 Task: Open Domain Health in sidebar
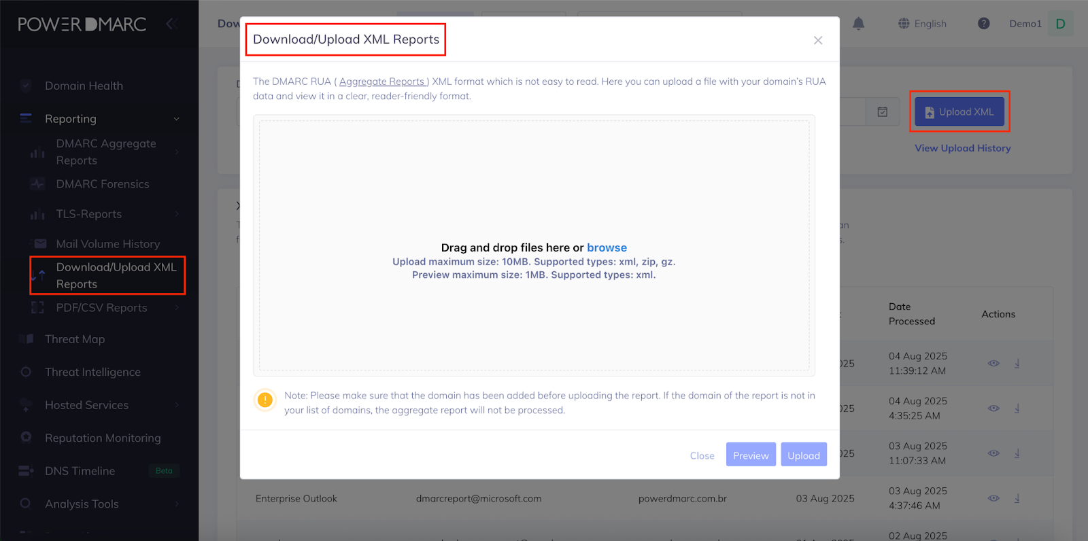(84, 86)
